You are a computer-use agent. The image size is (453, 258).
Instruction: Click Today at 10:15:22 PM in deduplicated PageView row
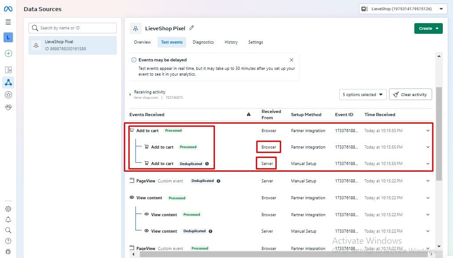pyautogui.click(x=383, y=181)
